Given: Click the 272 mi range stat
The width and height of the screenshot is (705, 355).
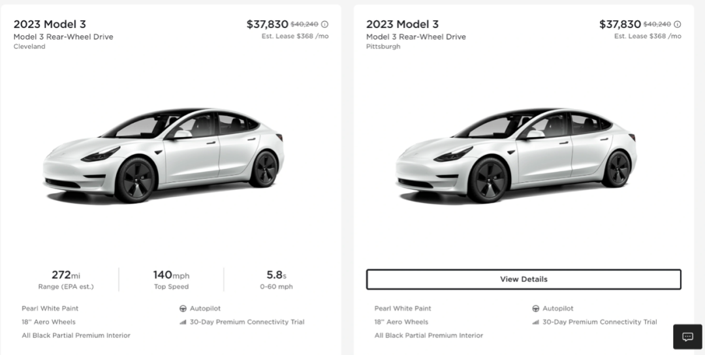Looking at the screenshot, I should click(x=66, y=279).
